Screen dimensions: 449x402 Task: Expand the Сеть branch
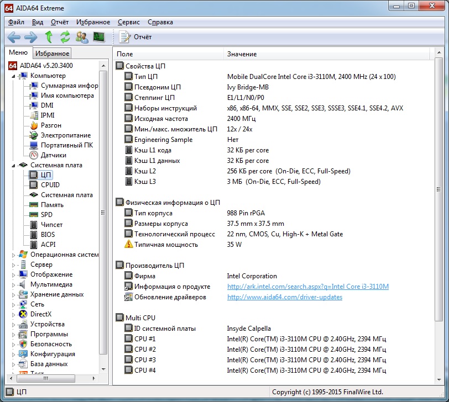click(x=13, y=305)
